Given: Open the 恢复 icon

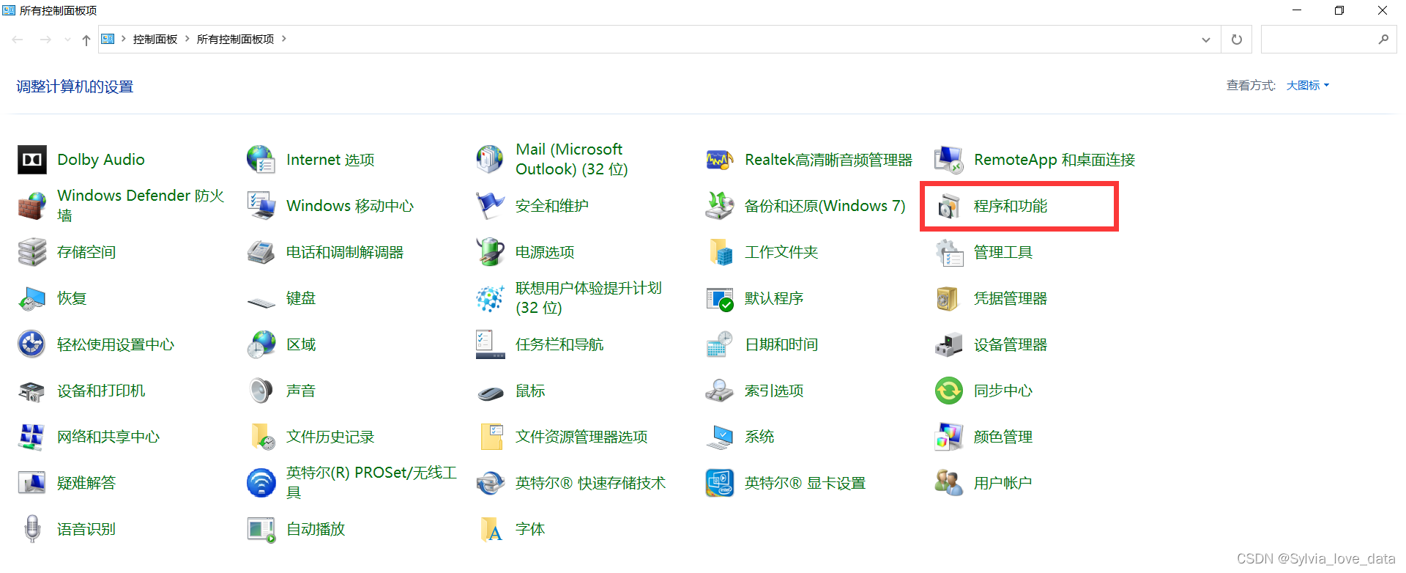Looking at the screenshot, I should point(32,298).
